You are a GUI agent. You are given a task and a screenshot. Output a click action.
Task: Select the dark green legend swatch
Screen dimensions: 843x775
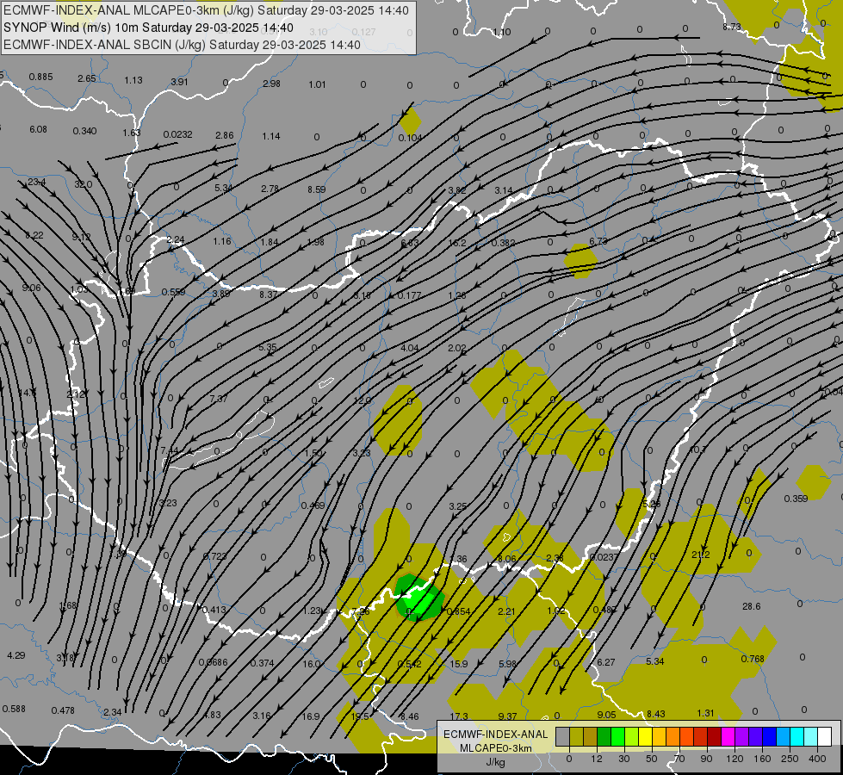[604, 737]
